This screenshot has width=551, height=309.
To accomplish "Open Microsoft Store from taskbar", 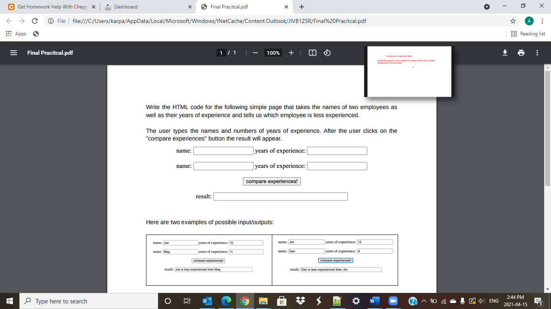I will click(282, 301).
